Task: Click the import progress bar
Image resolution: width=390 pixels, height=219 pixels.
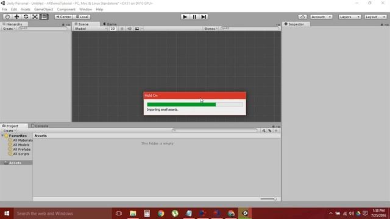Action: point(195,105)
